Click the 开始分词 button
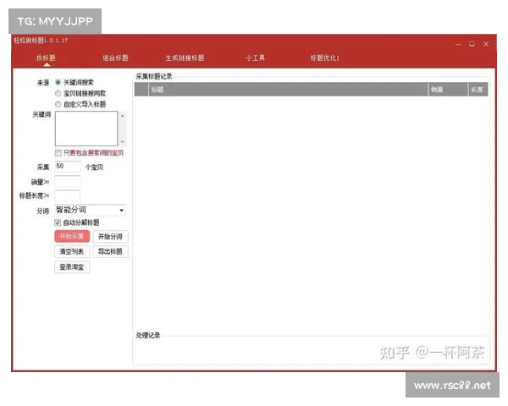This screenshot has width=508, height=406. (x=110, y=237)
